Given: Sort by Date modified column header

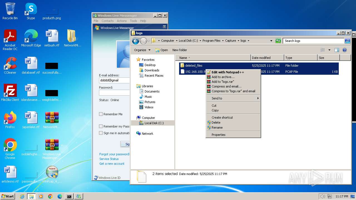Looking at the screenshot, I should pos(267,58).
